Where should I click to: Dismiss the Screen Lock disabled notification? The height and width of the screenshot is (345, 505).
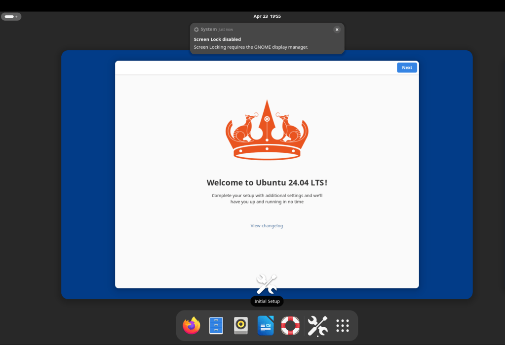(337, 30)
